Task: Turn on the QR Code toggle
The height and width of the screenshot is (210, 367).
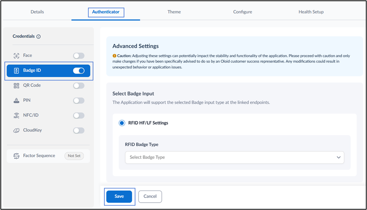Action: click(x=79, y=86)
